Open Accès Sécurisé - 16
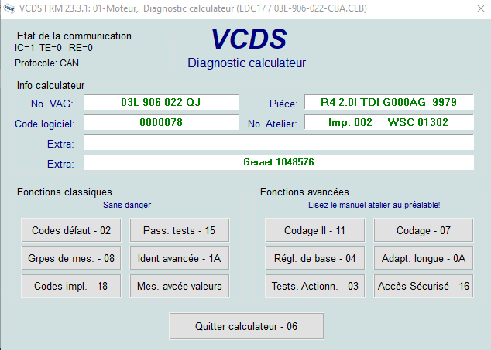This screenshot has height=350, width=491. click(x=424, y=286)
